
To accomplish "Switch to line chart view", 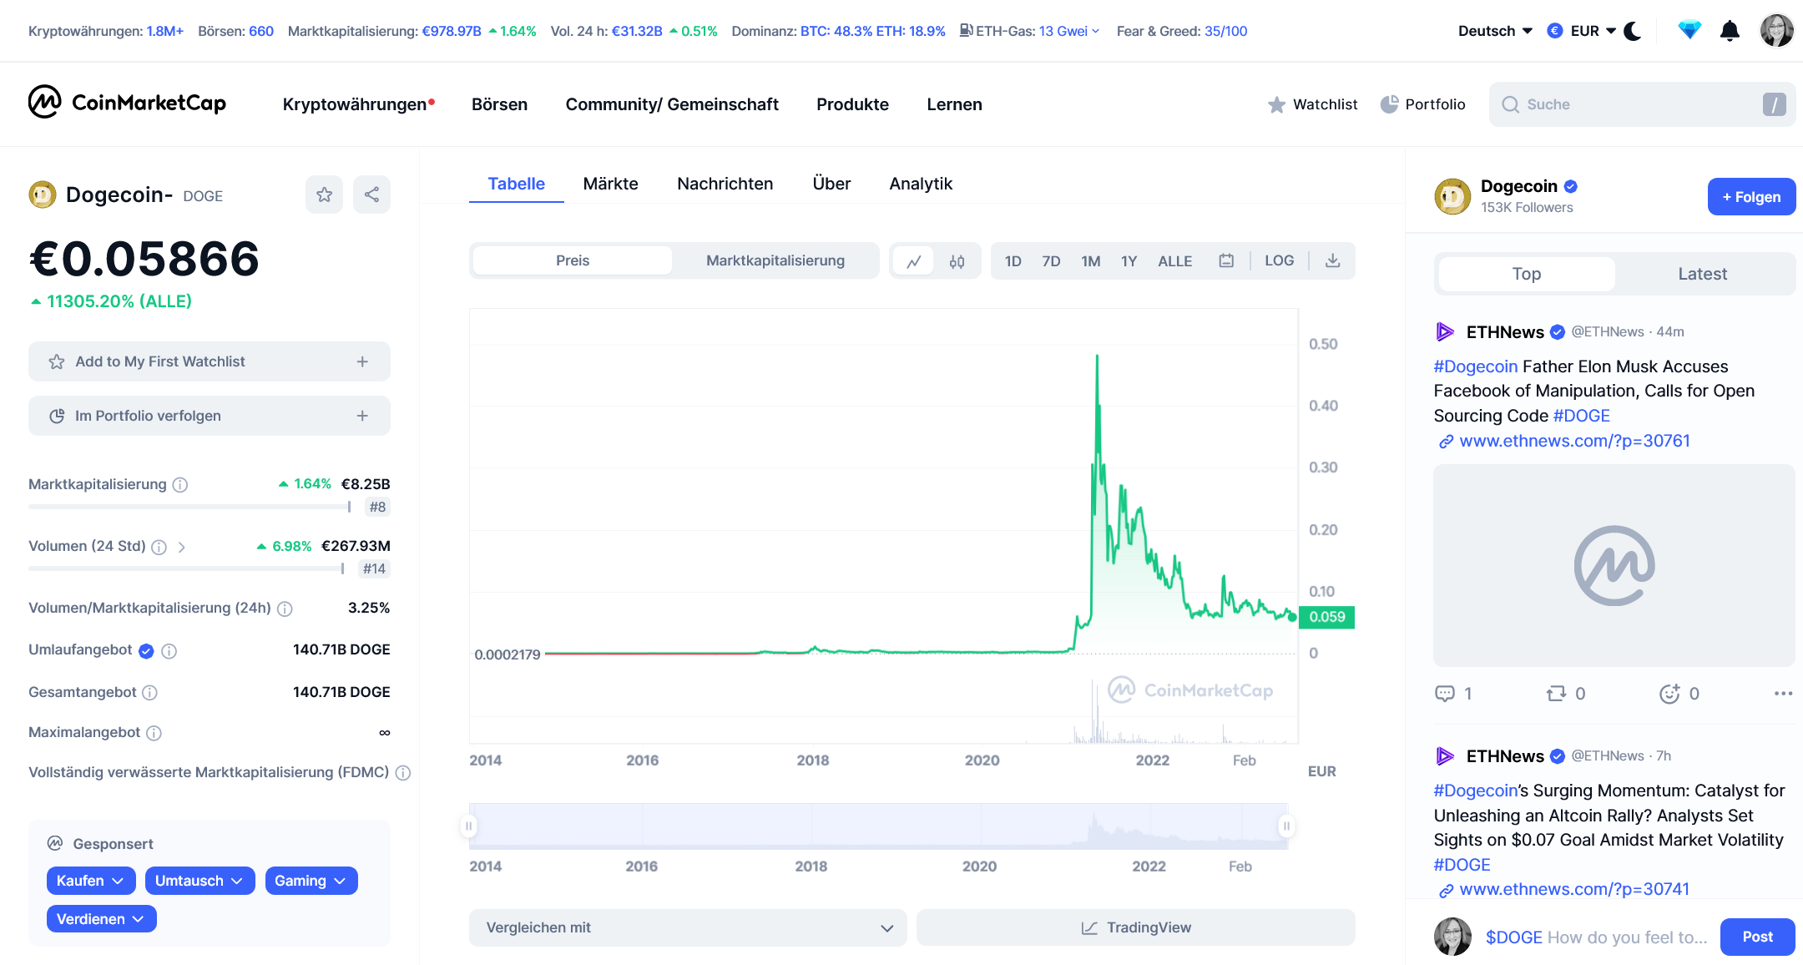I will 914,261.
